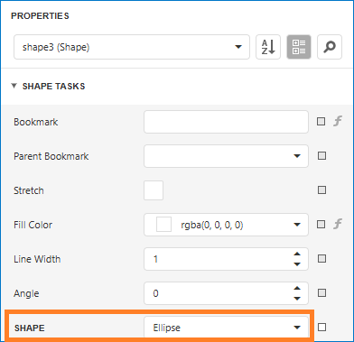Click the square marker beside Stretch

[x=321, y=190]
